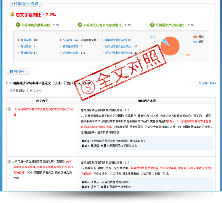222x203 pixels.
Task: Click the green 本 icon for 去除本人已发表文献复制比
Action: click(80, 25)
